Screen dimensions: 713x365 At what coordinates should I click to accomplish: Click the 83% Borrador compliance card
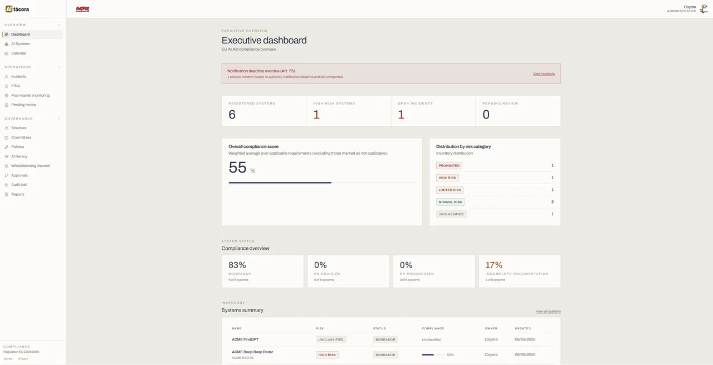click(262, 272)
